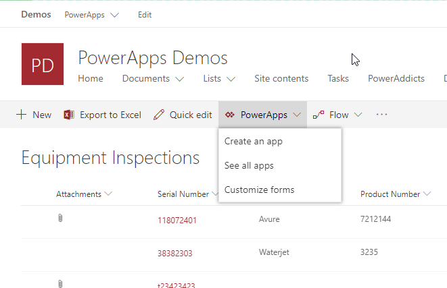Click the paperclip on row 118072401
The height and width of the screenshot is (288, 447).
click(60, 218)
